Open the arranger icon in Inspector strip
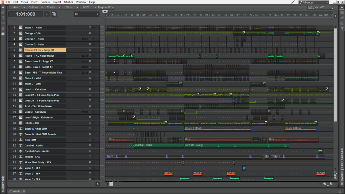 [x=3, y=13]
